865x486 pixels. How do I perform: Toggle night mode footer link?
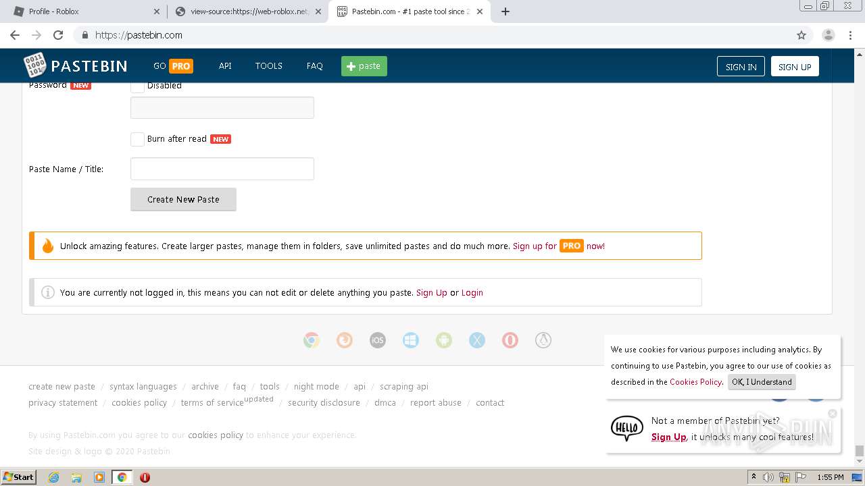click(316, 387)
